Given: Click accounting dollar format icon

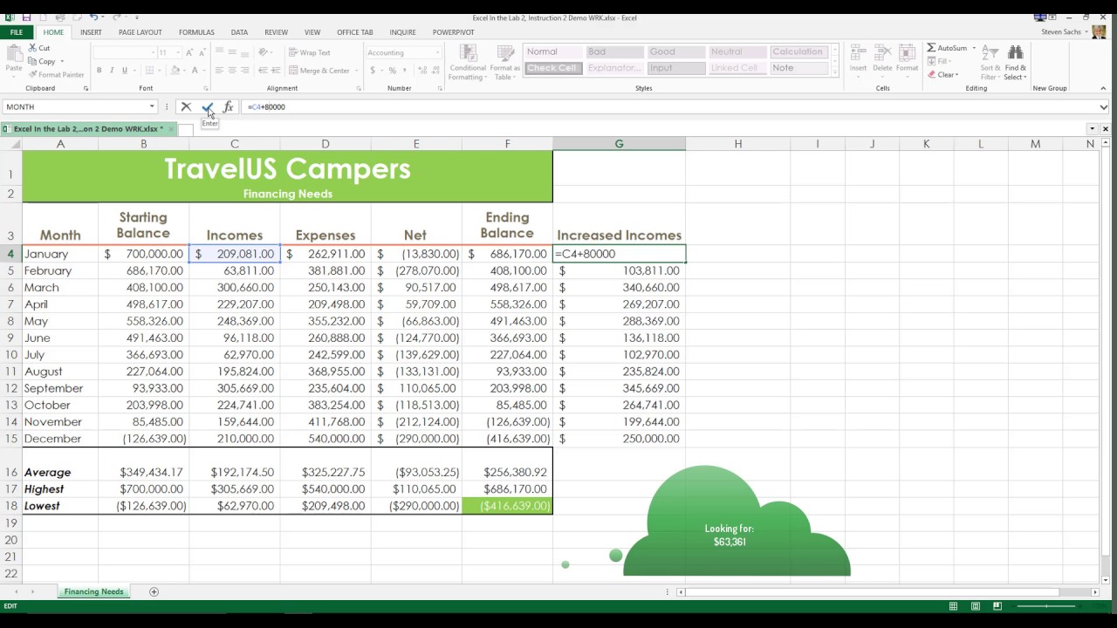Looking at the screenshot, I should pos(373,71).
